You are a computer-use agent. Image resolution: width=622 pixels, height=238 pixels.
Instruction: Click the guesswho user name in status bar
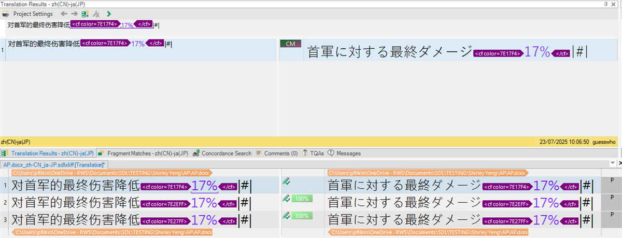[604, 142]
